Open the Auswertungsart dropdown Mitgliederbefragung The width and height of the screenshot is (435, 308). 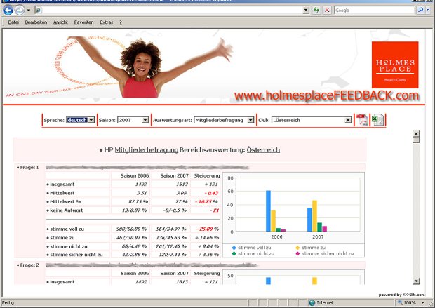tap(224, 120)
